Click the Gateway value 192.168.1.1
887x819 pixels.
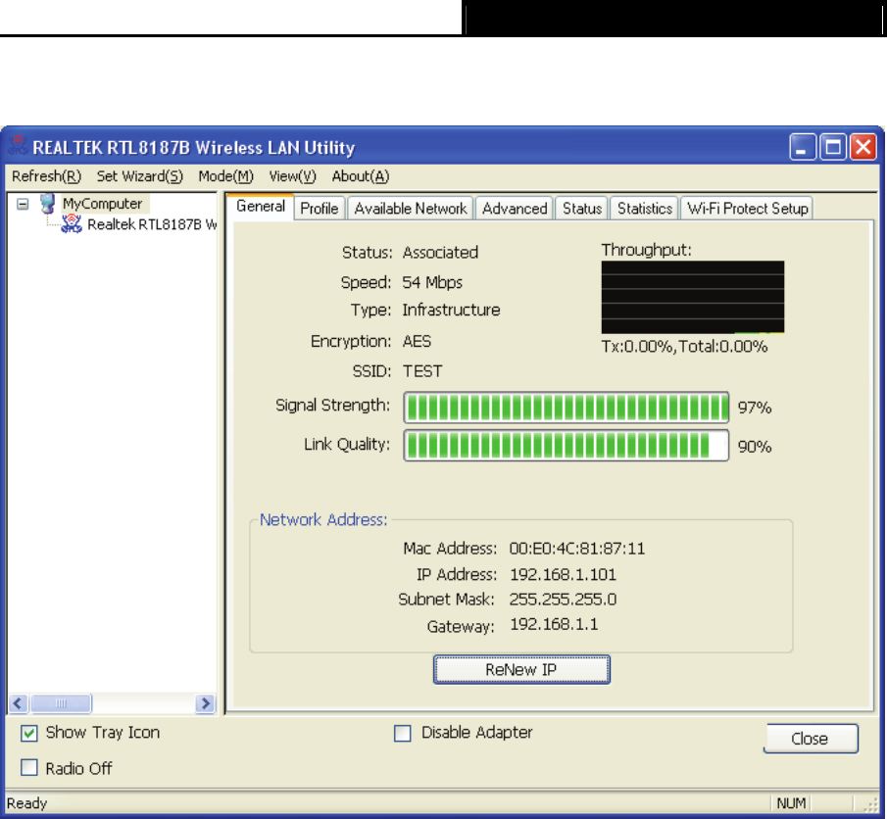(x=554, y=624)
